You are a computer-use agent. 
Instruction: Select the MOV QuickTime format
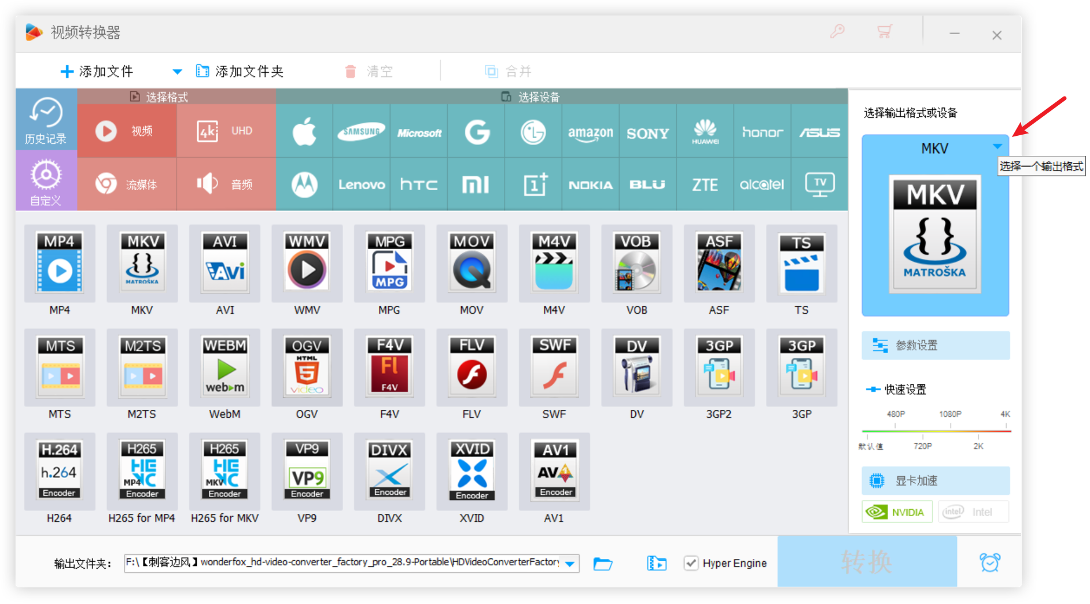coord(472,264)
